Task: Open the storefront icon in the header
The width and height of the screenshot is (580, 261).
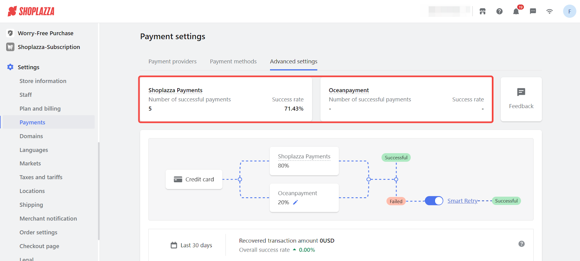Action: [x=482, y=11]
